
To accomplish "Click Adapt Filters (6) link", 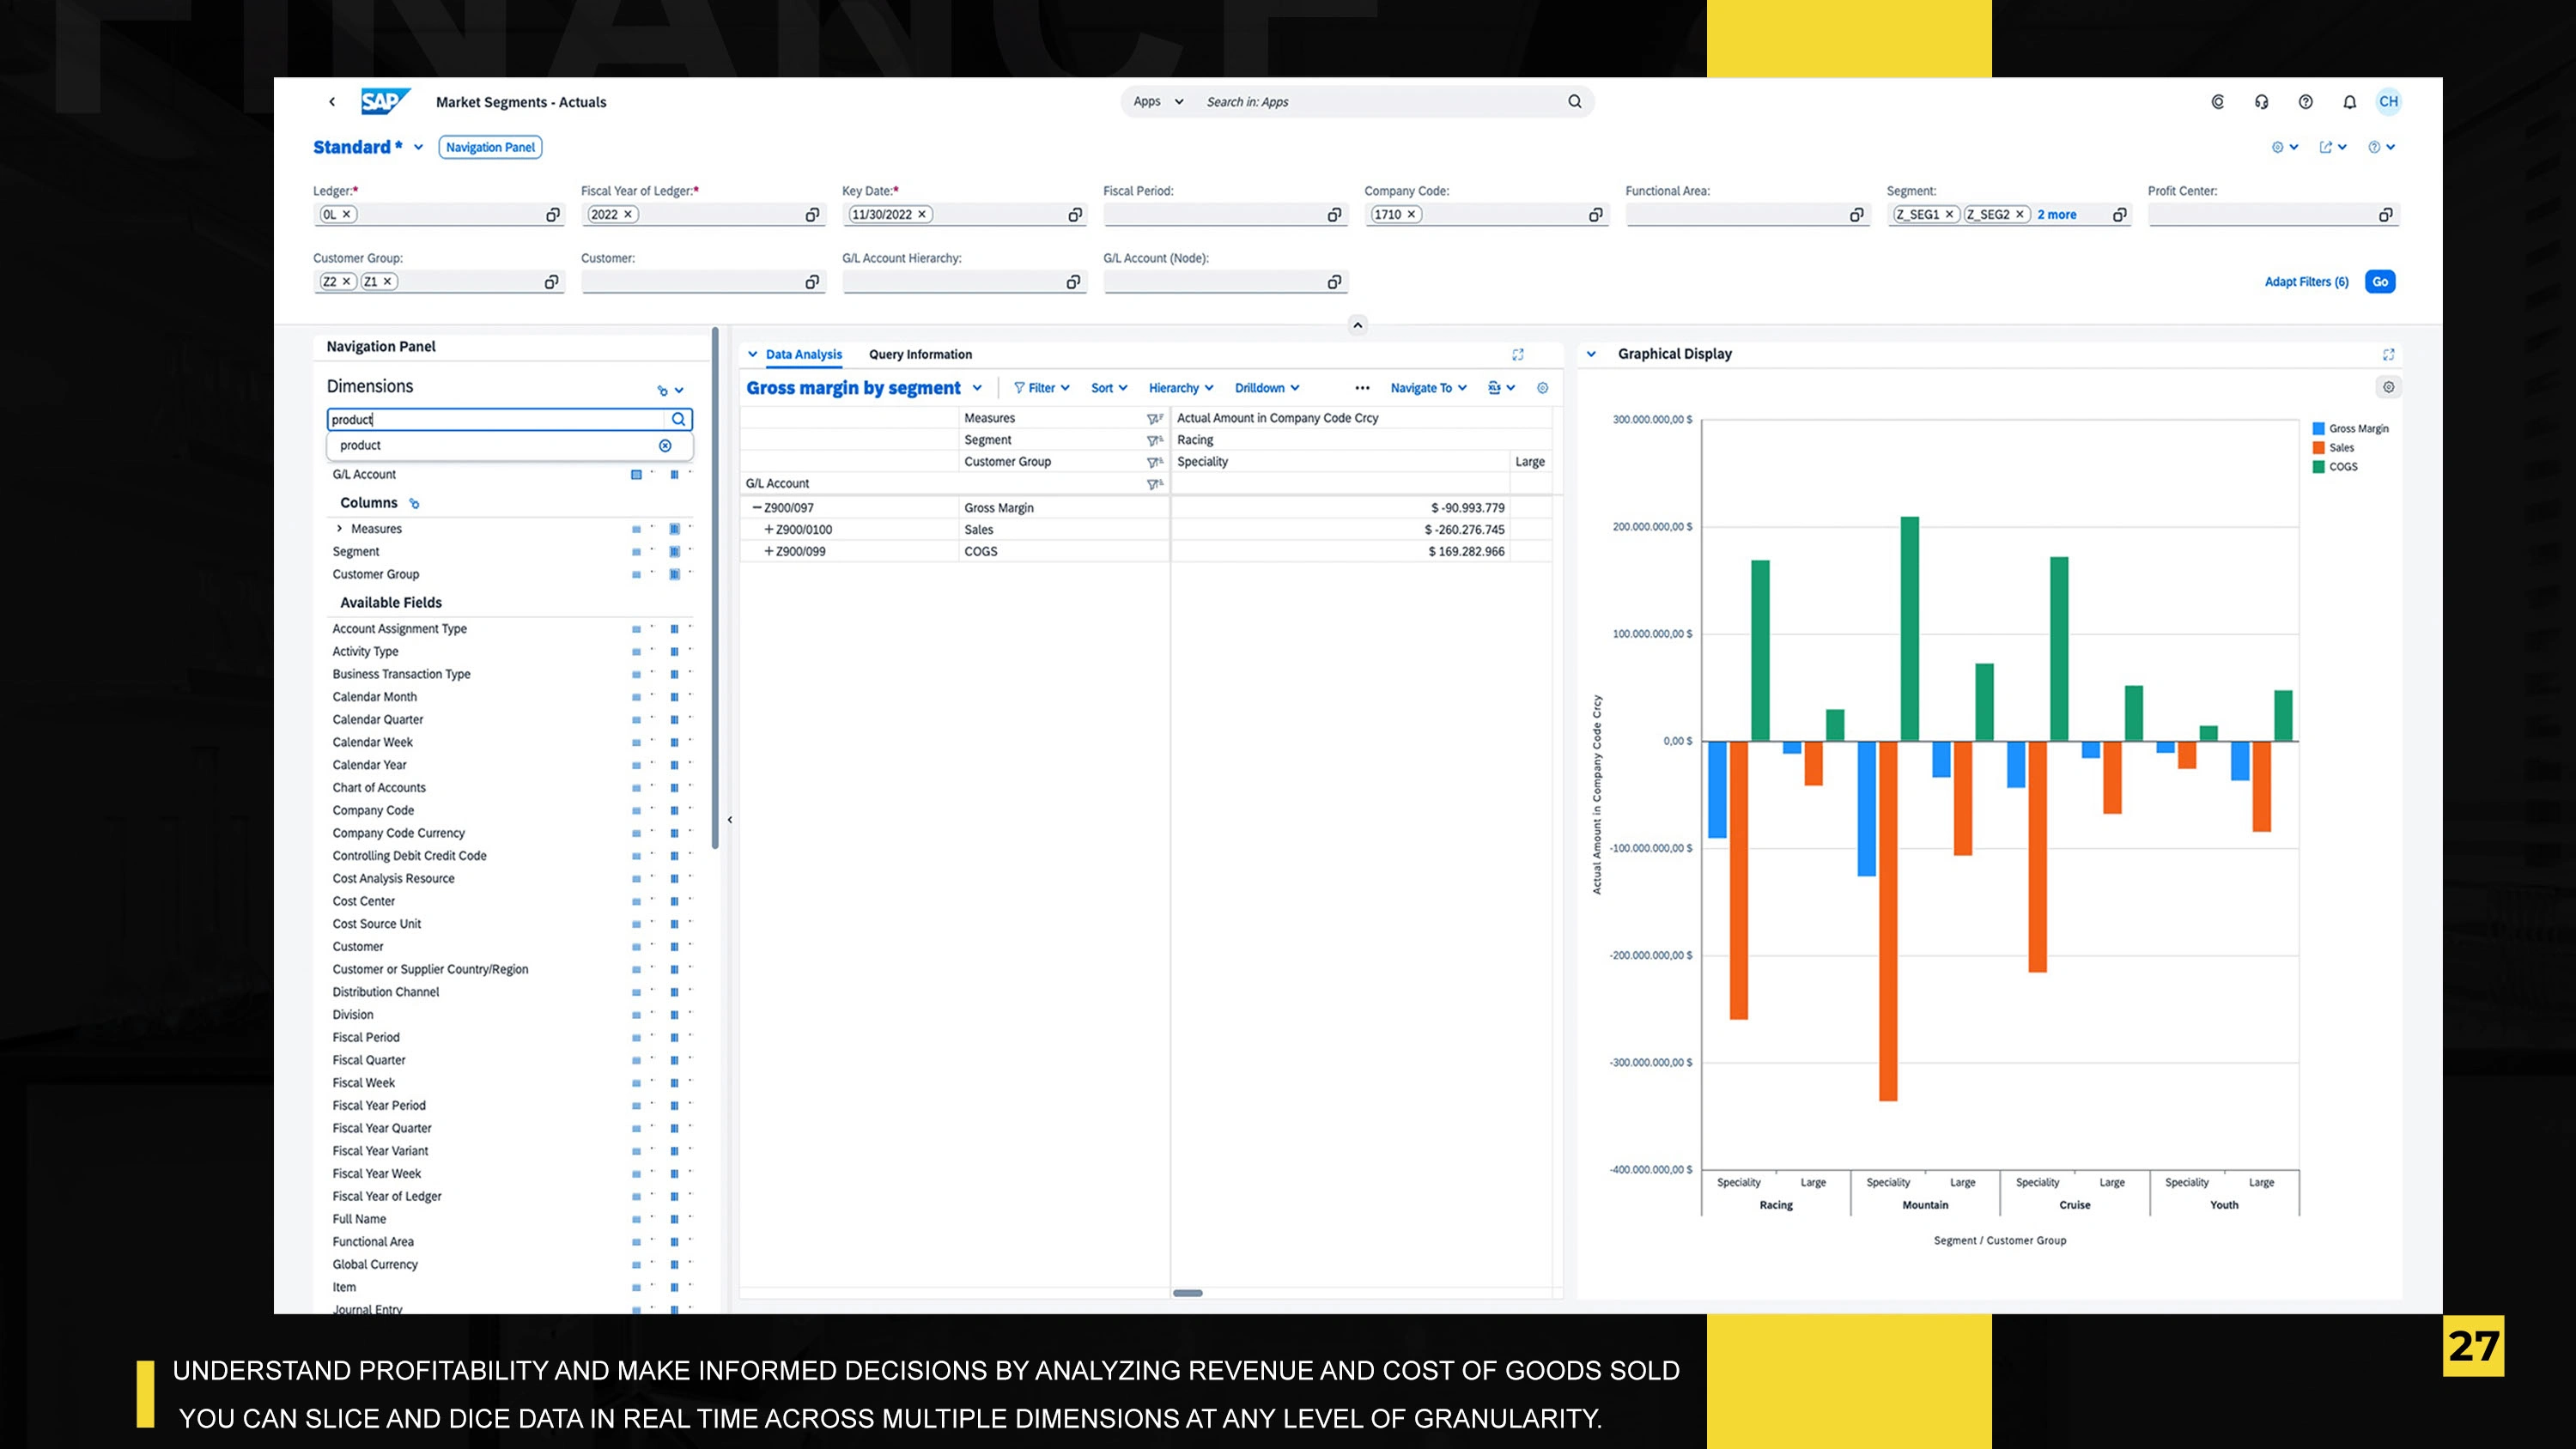I will coord(2306,282).
